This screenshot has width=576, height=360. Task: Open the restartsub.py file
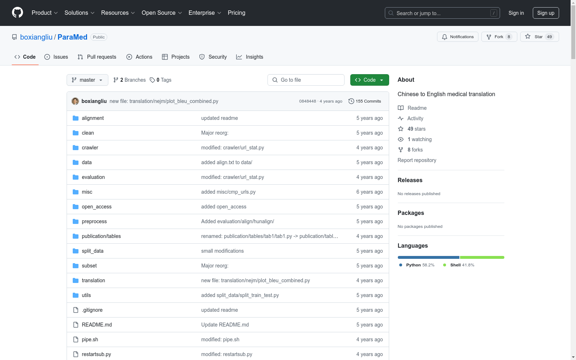pos(96,354)
